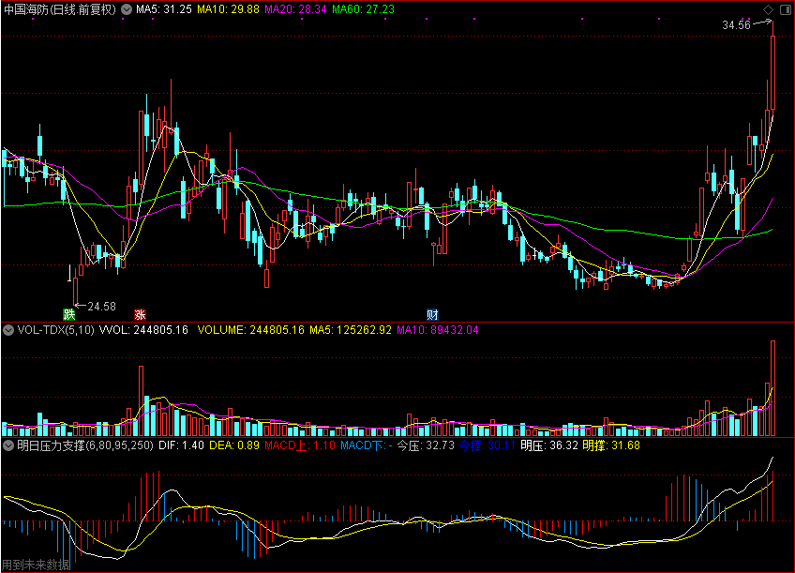Open 明日压力支撑 indicator dropdown arrow

point(8,445)
